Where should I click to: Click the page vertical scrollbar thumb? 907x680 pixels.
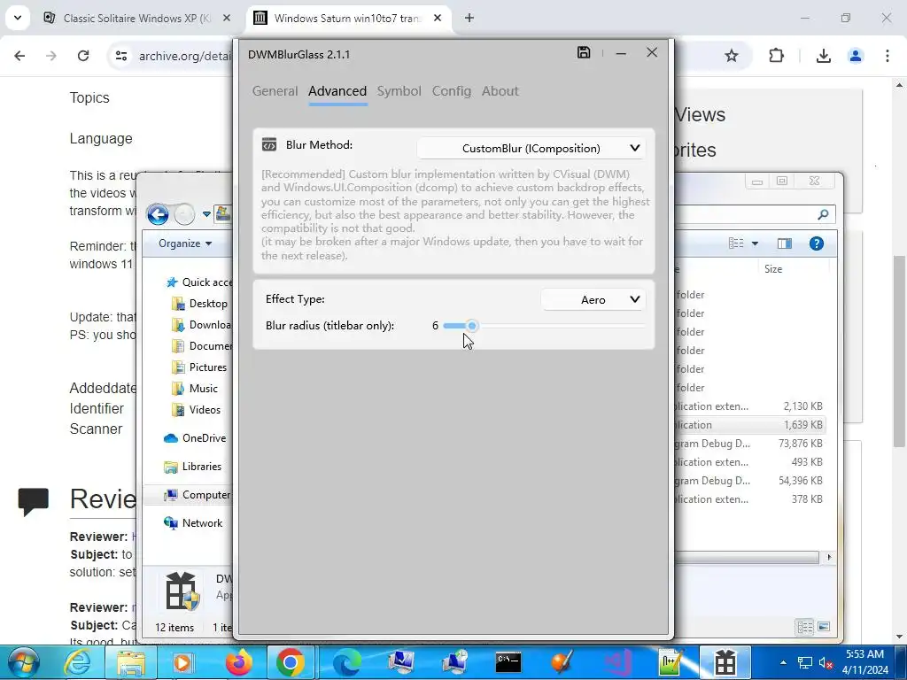click(899, 351)
